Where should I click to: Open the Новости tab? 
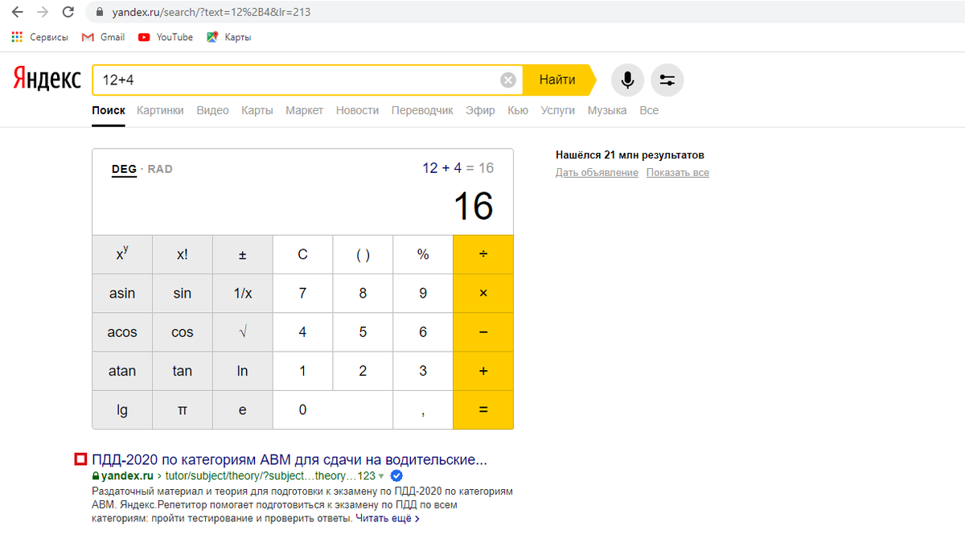(x=357, y=110)
